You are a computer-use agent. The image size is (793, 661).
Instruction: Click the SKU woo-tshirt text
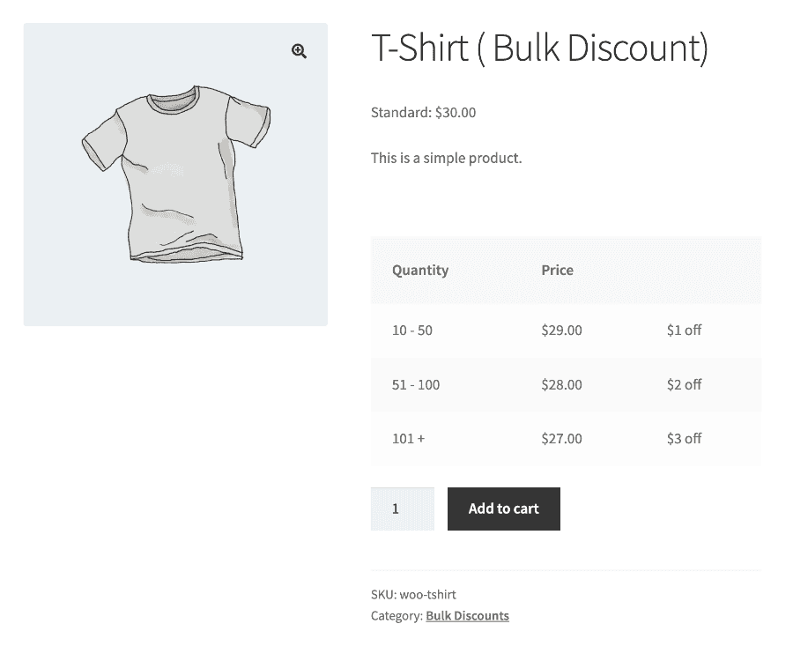(413, 594)
